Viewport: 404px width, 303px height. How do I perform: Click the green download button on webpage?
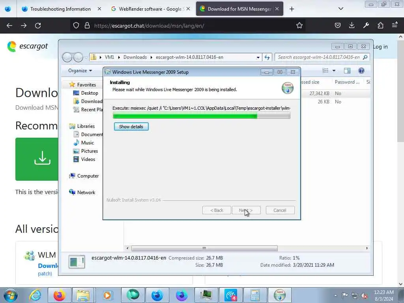pyautogui.click(x=37, y=159)
